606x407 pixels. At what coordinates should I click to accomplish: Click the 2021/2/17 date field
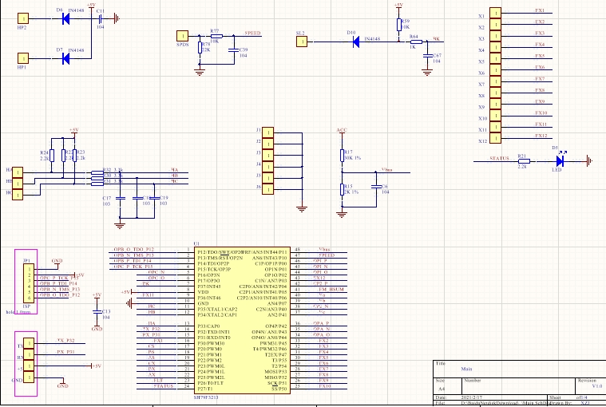(x=472, y=397)
